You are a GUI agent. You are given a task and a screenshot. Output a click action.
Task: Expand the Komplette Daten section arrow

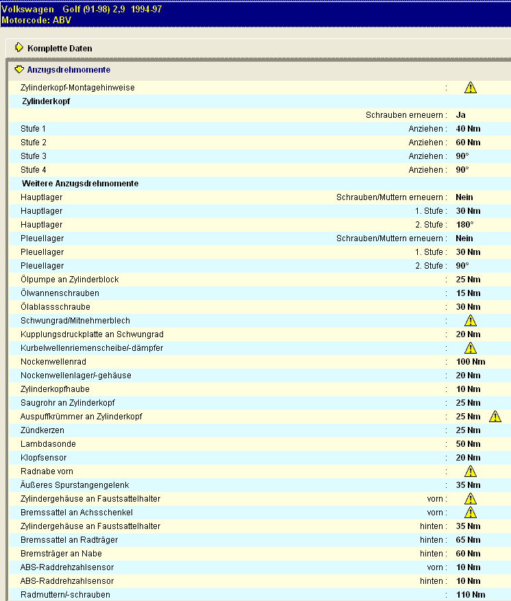click(x=19, y=48)
